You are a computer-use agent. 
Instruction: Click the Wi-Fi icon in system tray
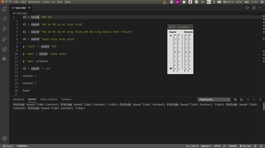[x=203, y=2]
